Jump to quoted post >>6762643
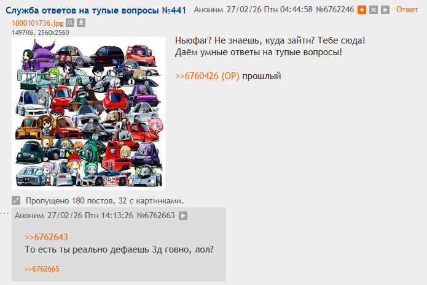Screen dimensions: 427x285 click(46, 237)
